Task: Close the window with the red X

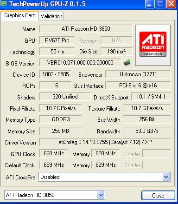Action: 171,4
